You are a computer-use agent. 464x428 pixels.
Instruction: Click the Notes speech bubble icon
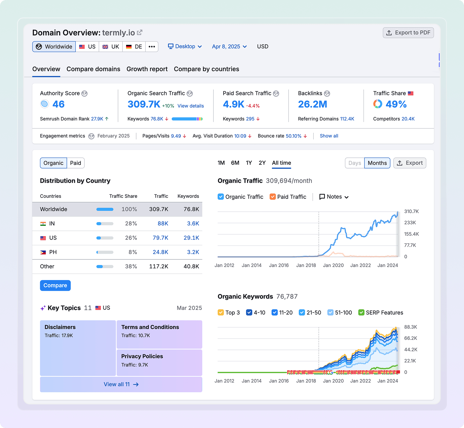[x=322, y=197]
